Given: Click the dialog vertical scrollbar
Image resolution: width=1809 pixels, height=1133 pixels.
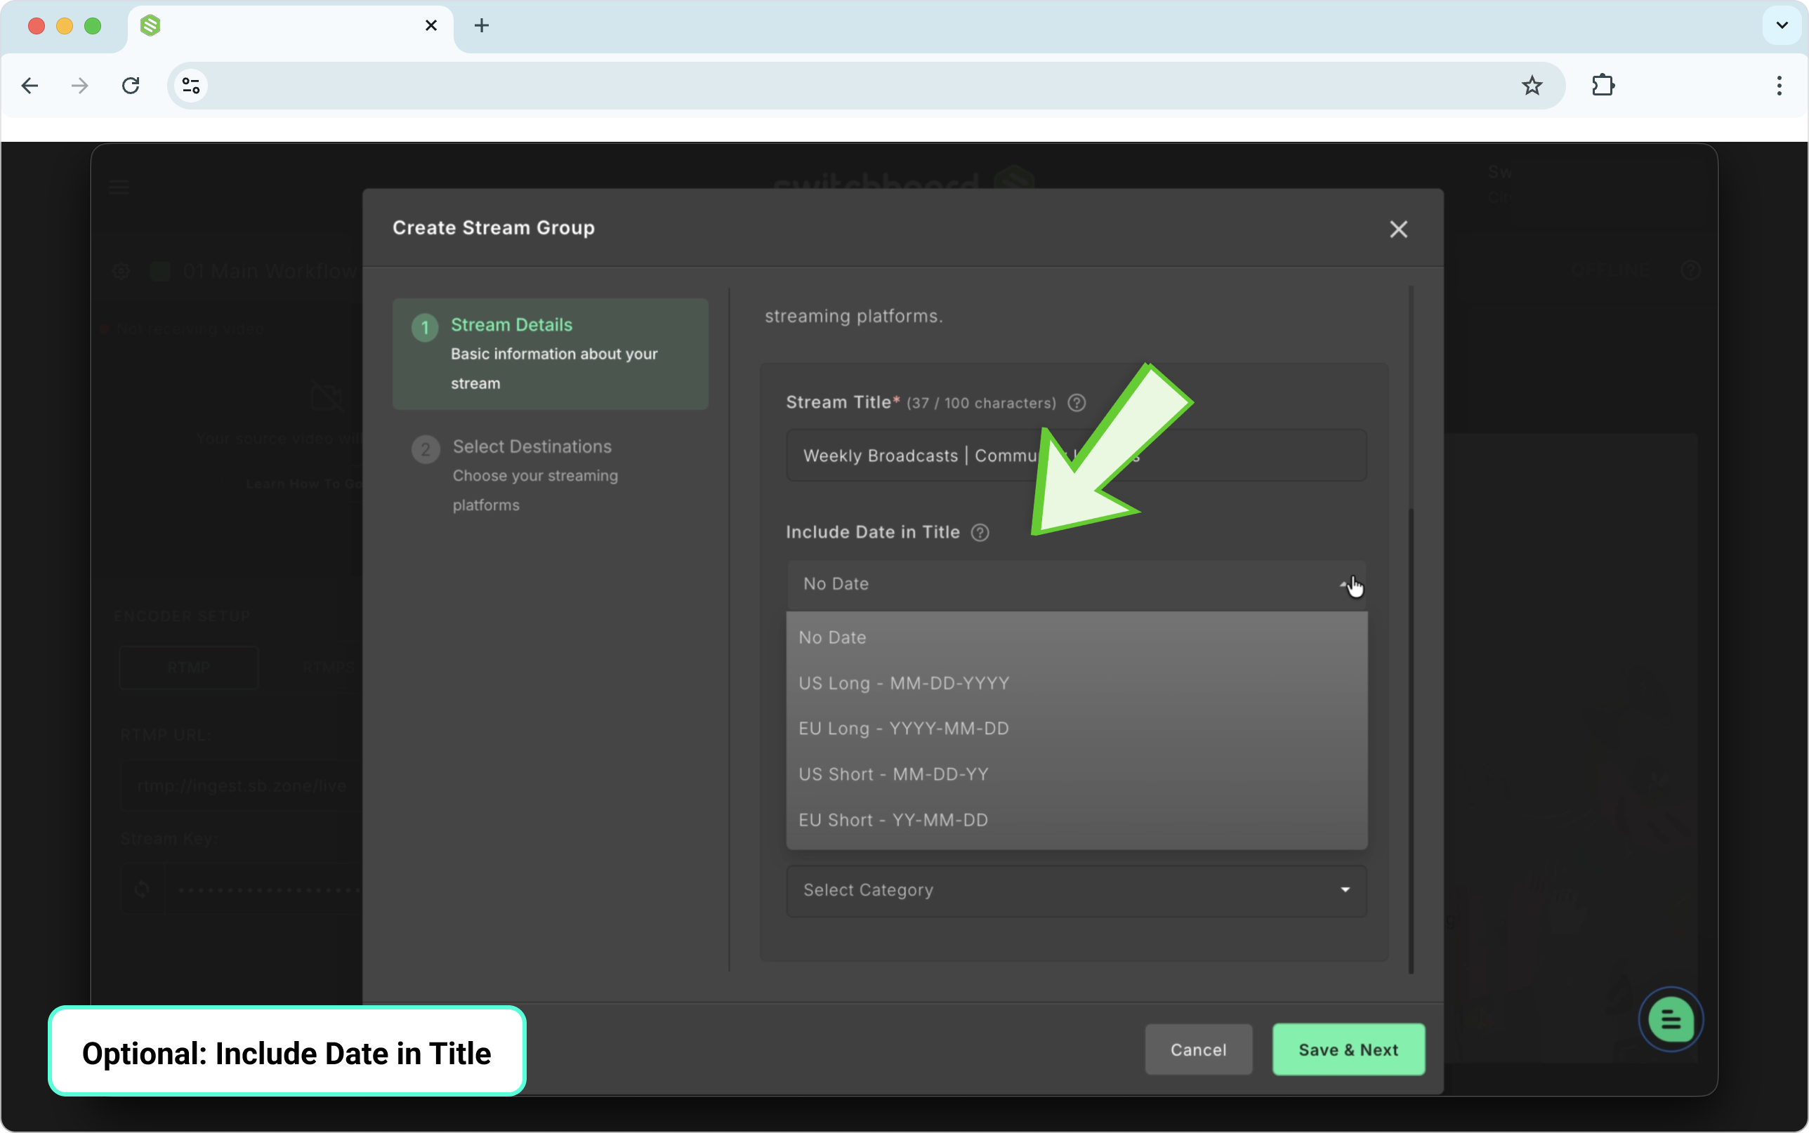Looking at the screenshot, I should [x=1411, y=741].
